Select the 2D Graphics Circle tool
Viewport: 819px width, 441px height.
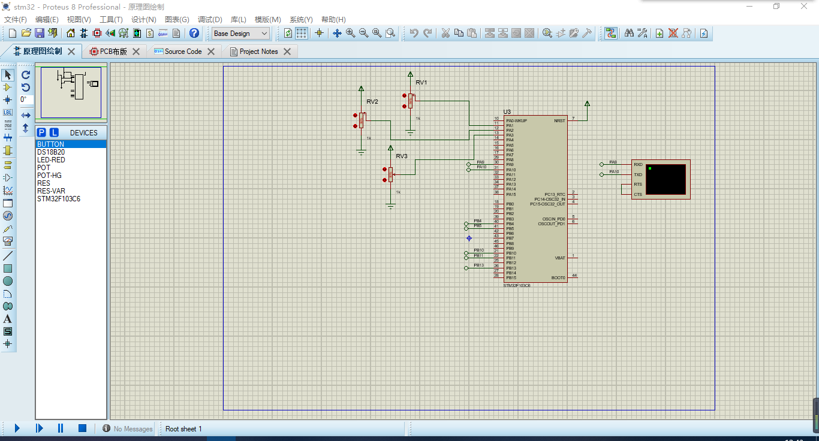click(x=8, y=281)
